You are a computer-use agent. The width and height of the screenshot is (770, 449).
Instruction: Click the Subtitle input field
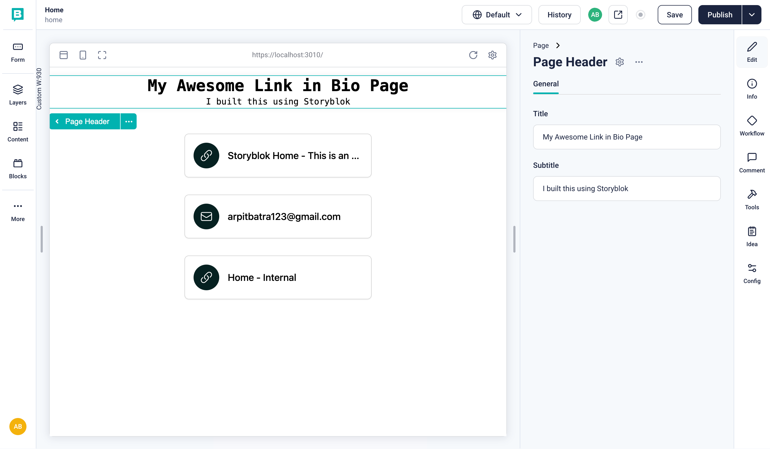[x=627, y=188]
